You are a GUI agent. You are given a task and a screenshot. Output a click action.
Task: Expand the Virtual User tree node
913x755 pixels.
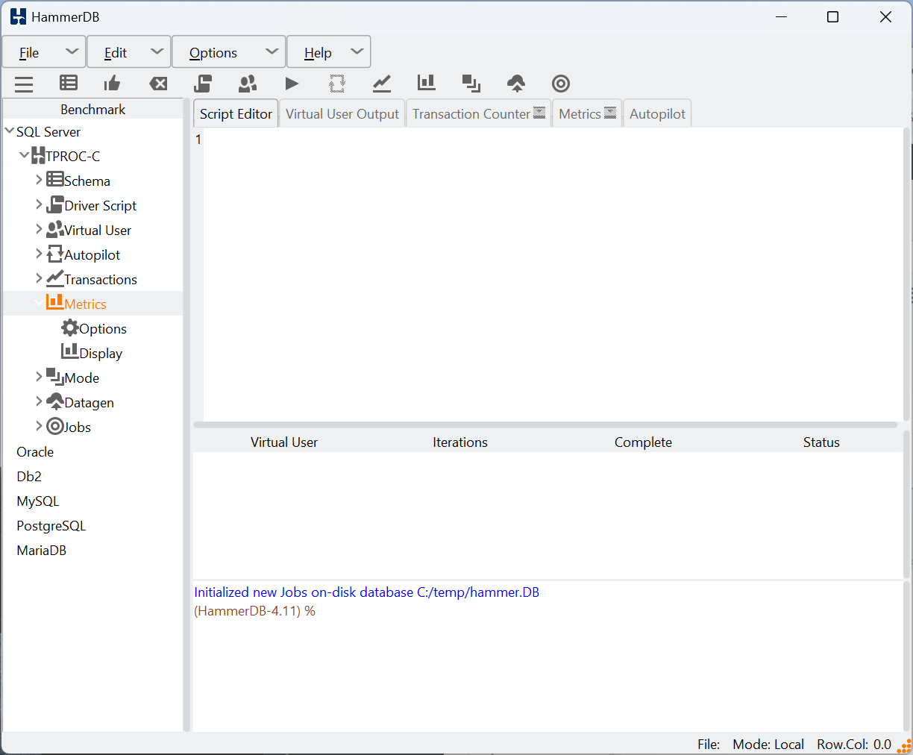(x=39, y=229)
